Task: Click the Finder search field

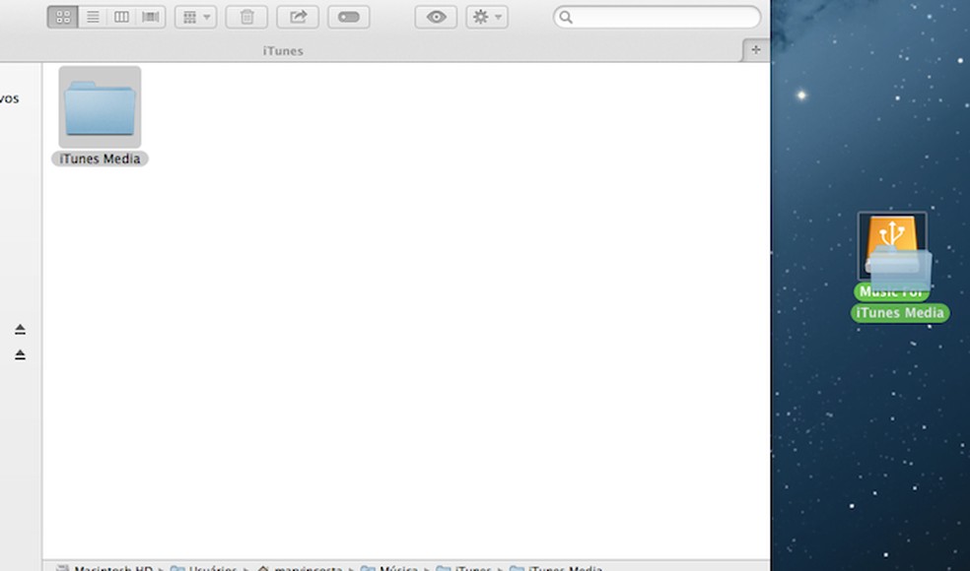Action: (x=657, y=18)
